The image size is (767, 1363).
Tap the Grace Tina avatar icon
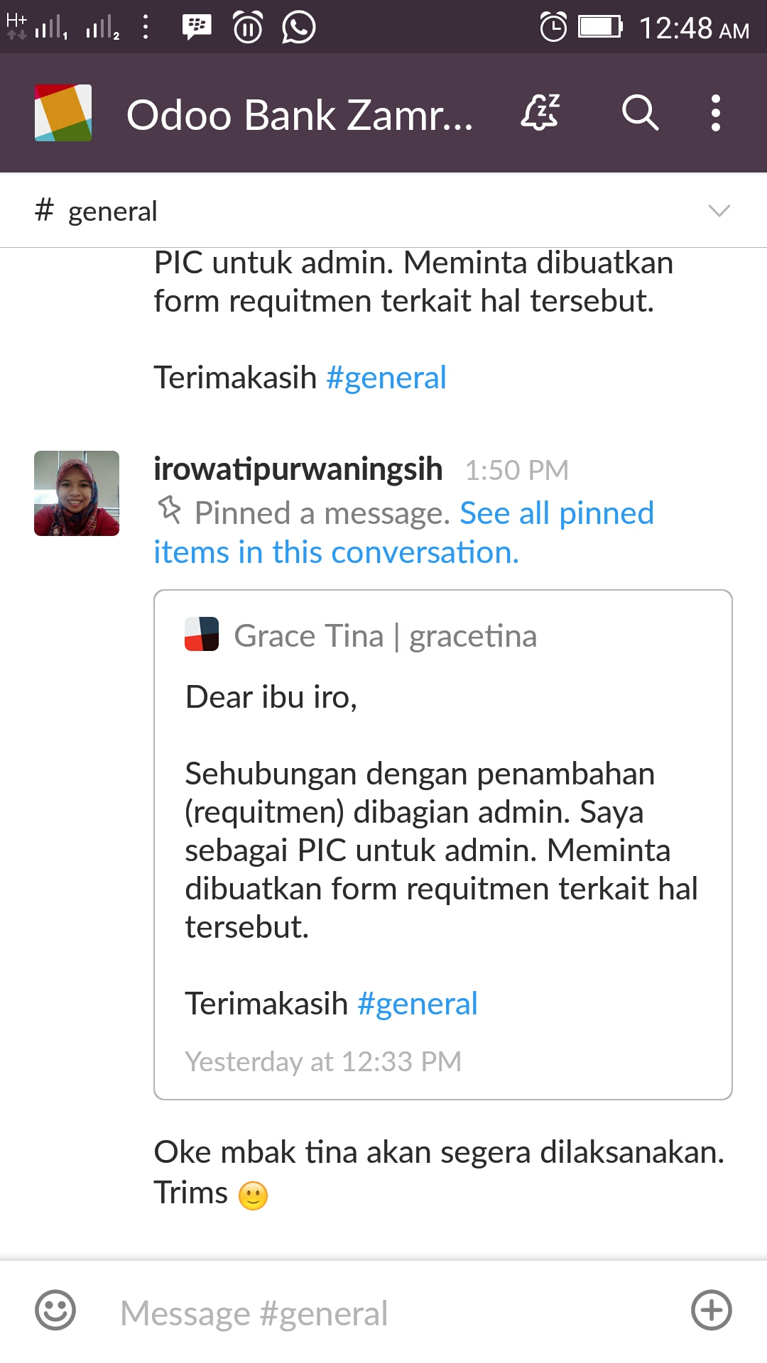(x=202, y=634)
